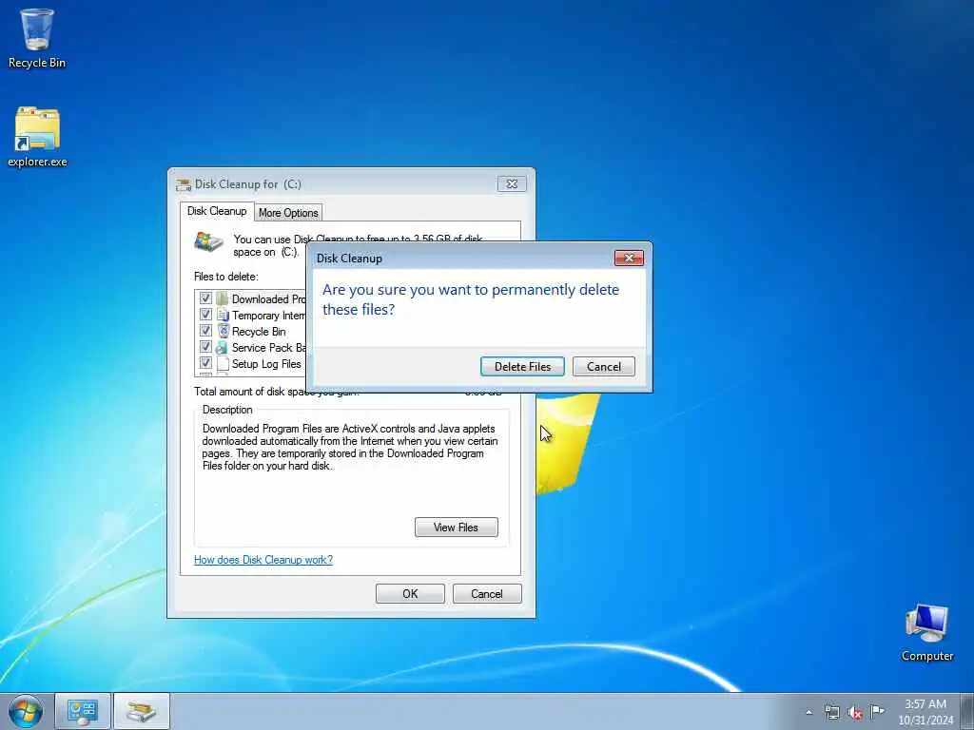Show hidden system tray icons

pos(808,712)
